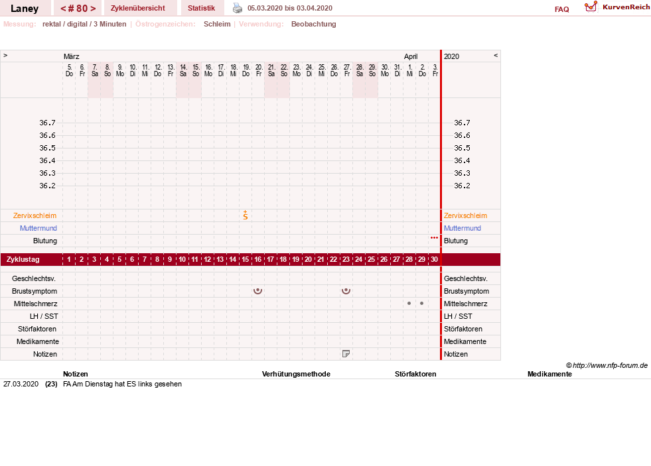Open the note icon on cycle day 23
Screen dimensions: 651x466
pos(346,354)
